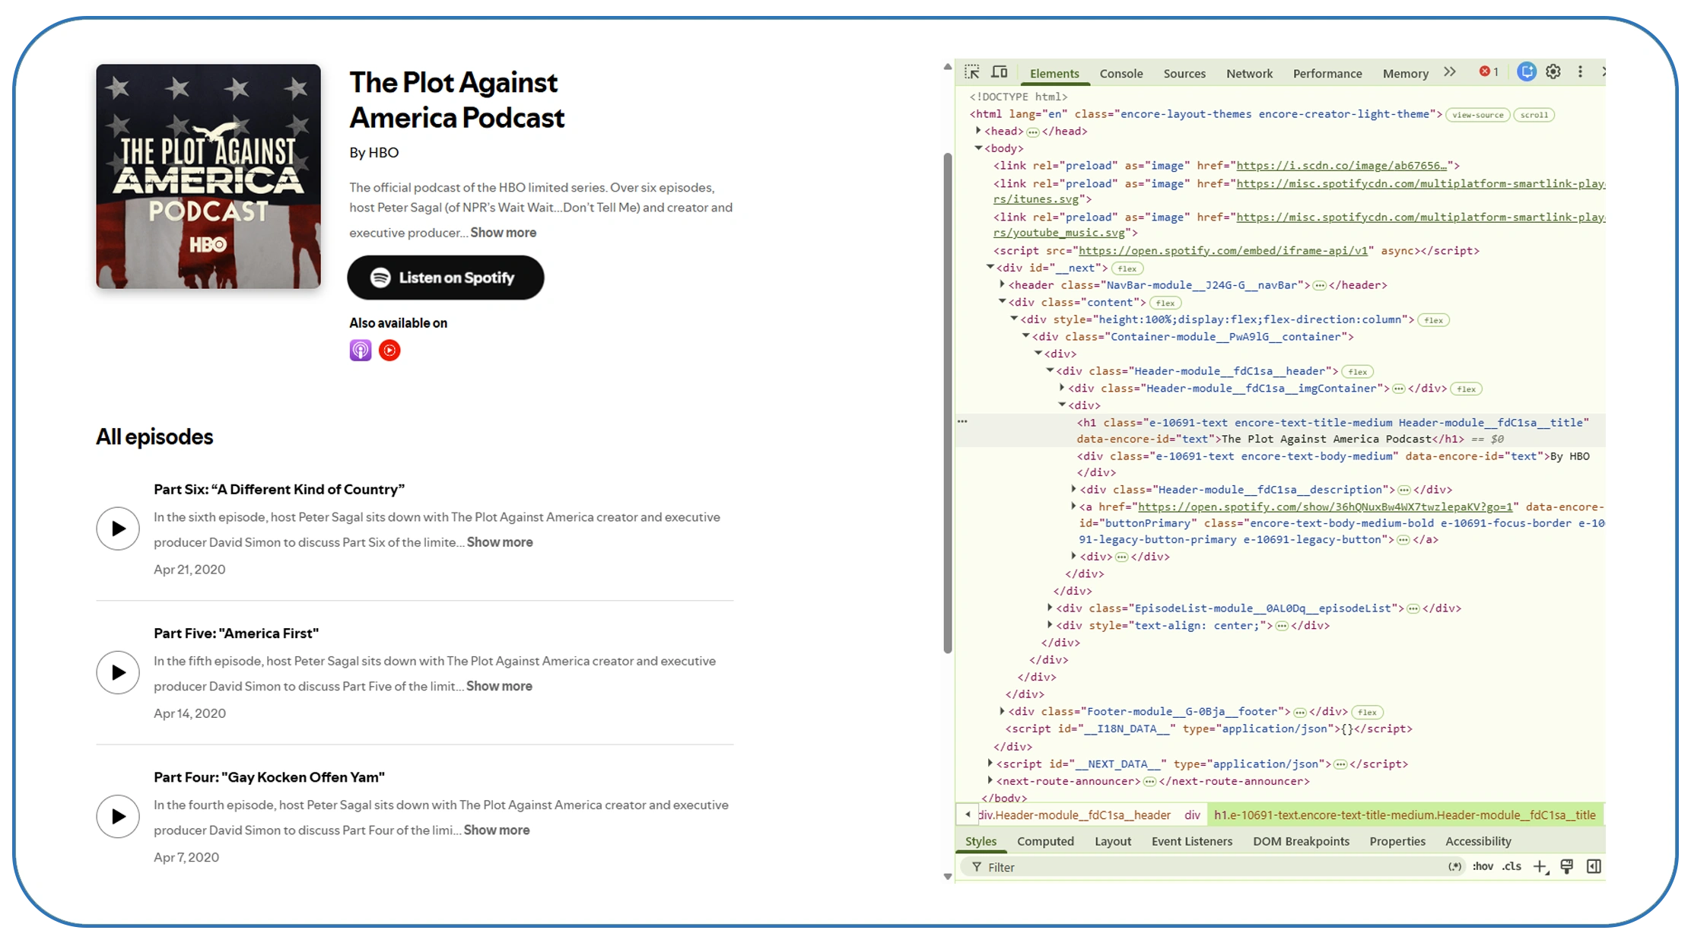
Task: Select the Elements tab
Action: (1054, 73)
